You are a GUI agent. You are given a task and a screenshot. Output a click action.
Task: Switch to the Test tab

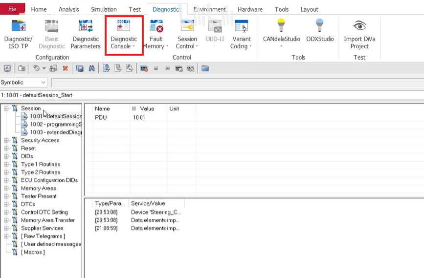pos(134,9)
